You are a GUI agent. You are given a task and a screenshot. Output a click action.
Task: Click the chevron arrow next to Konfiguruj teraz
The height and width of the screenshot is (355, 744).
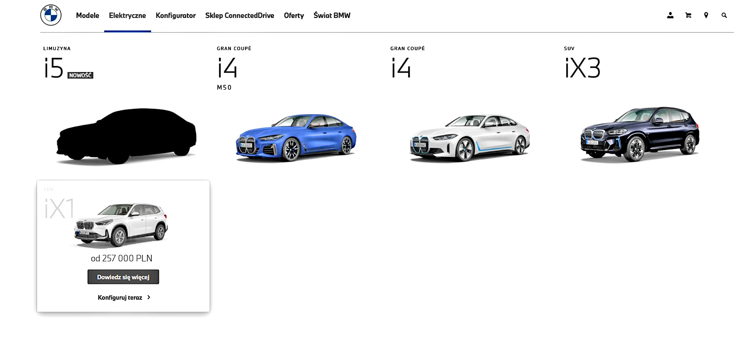coord(148,297)
